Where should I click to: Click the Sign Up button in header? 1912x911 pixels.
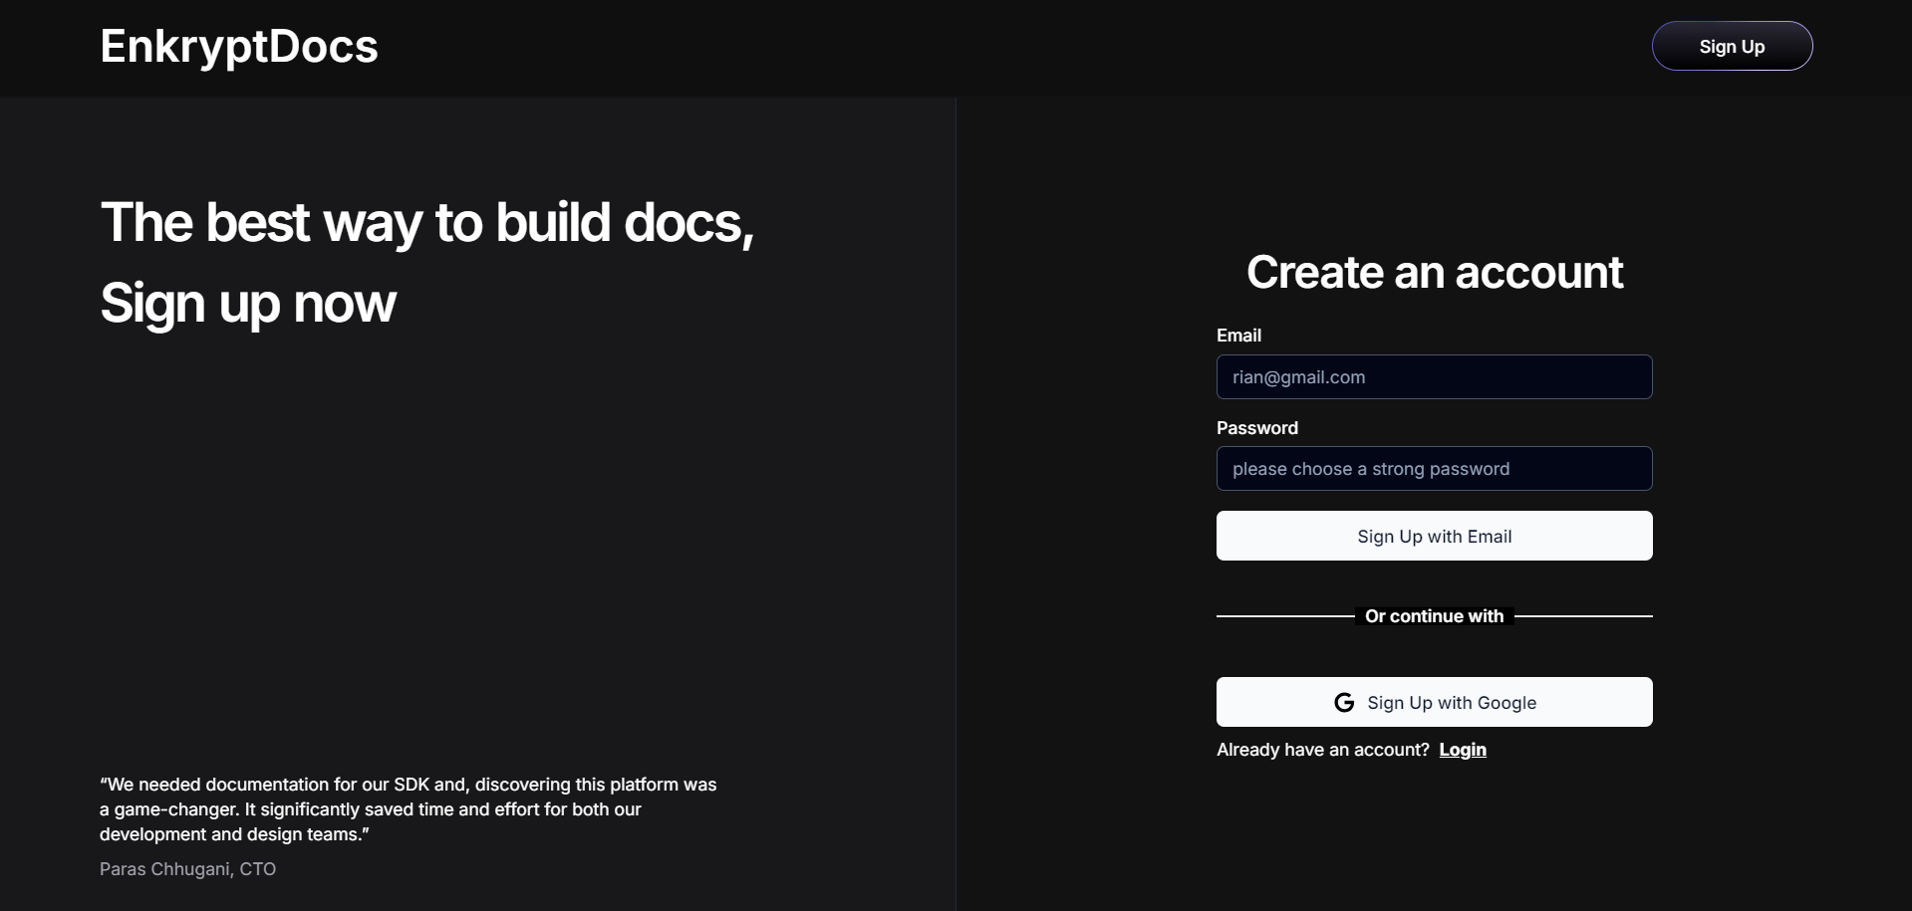(1732, 46)
